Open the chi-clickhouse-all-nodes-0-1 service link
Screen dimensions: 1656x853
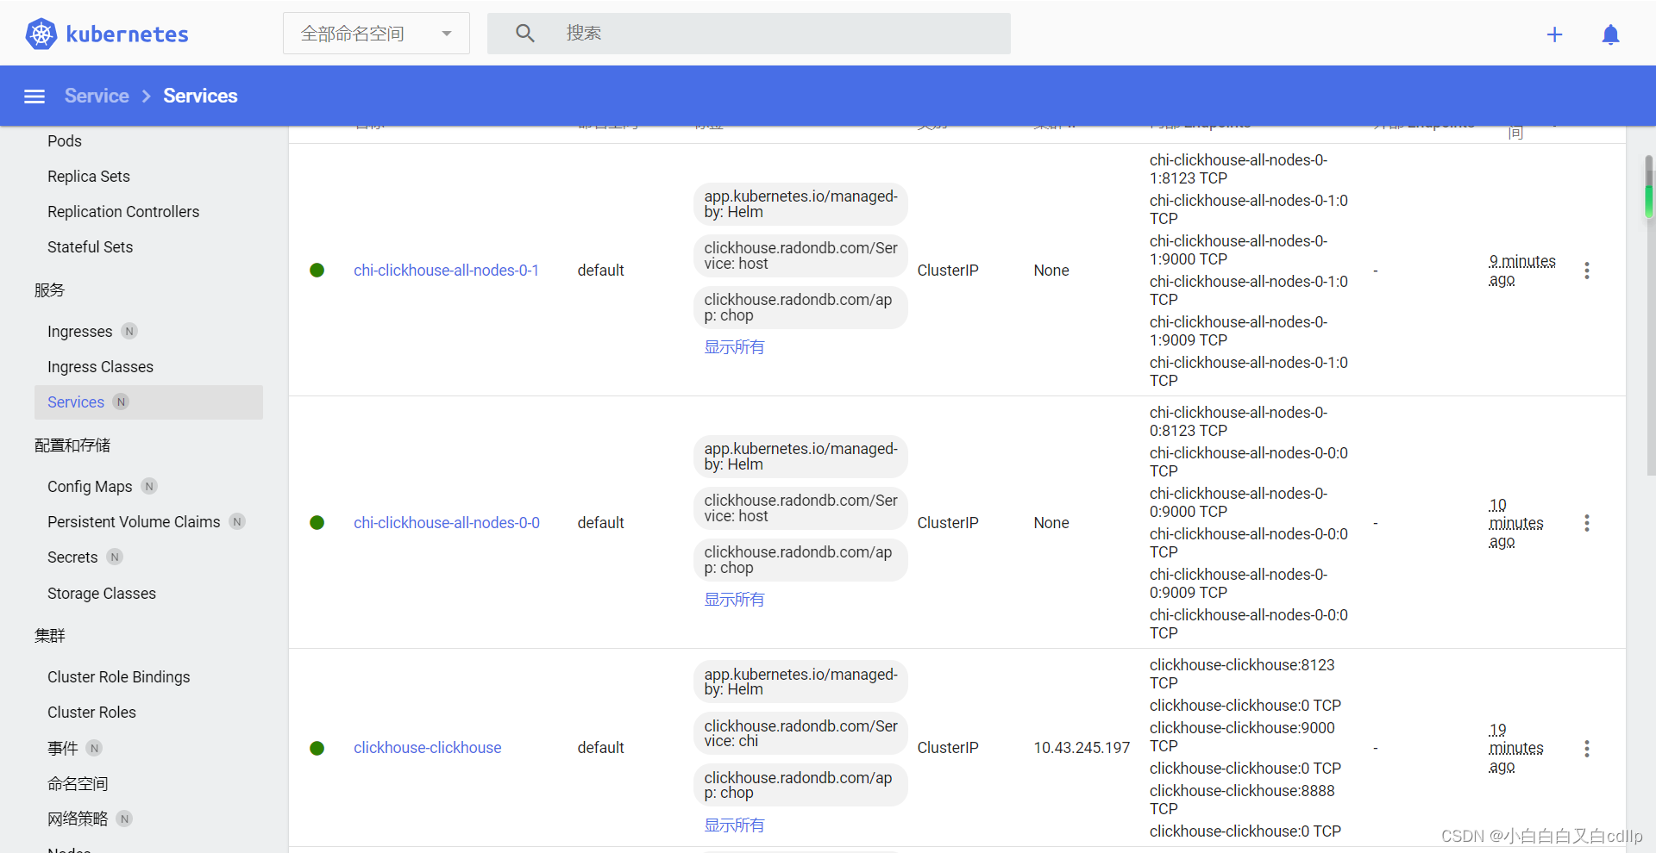click(x=447, y=271)
